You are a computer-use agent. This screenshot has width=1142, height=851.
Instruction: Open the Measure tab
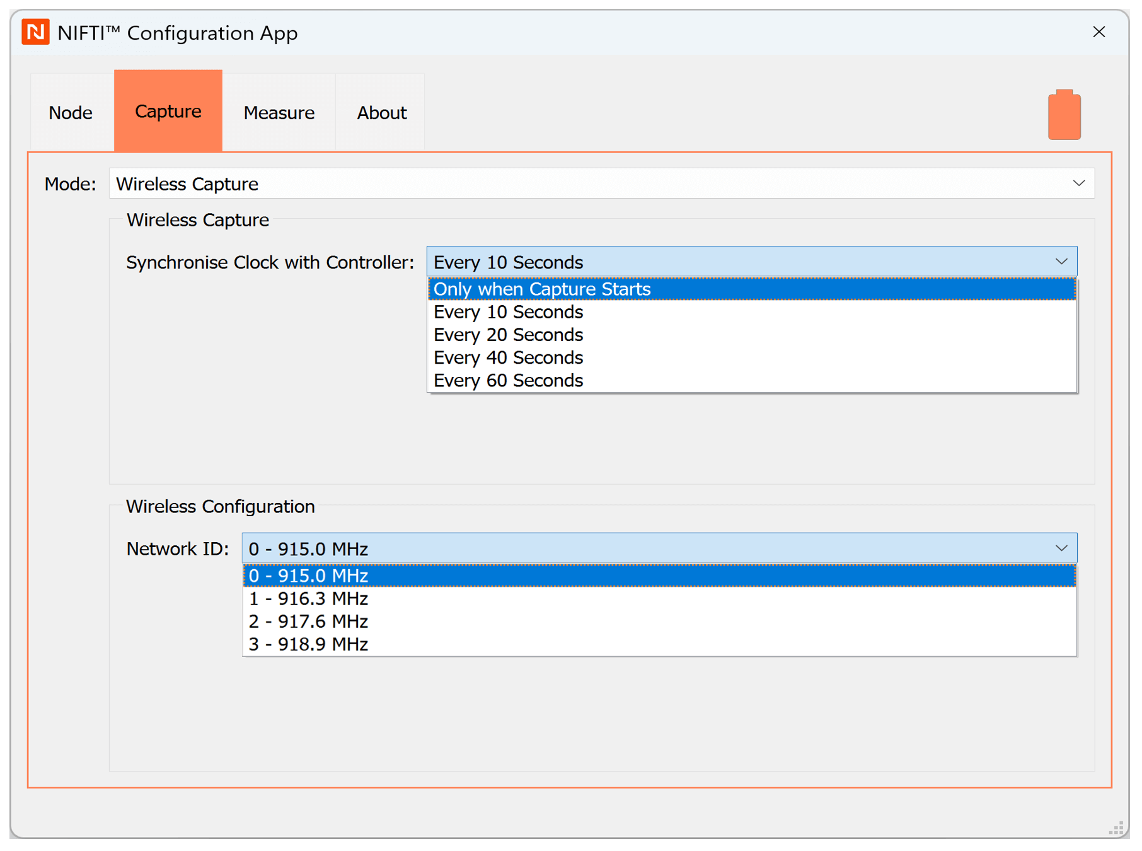279,113
